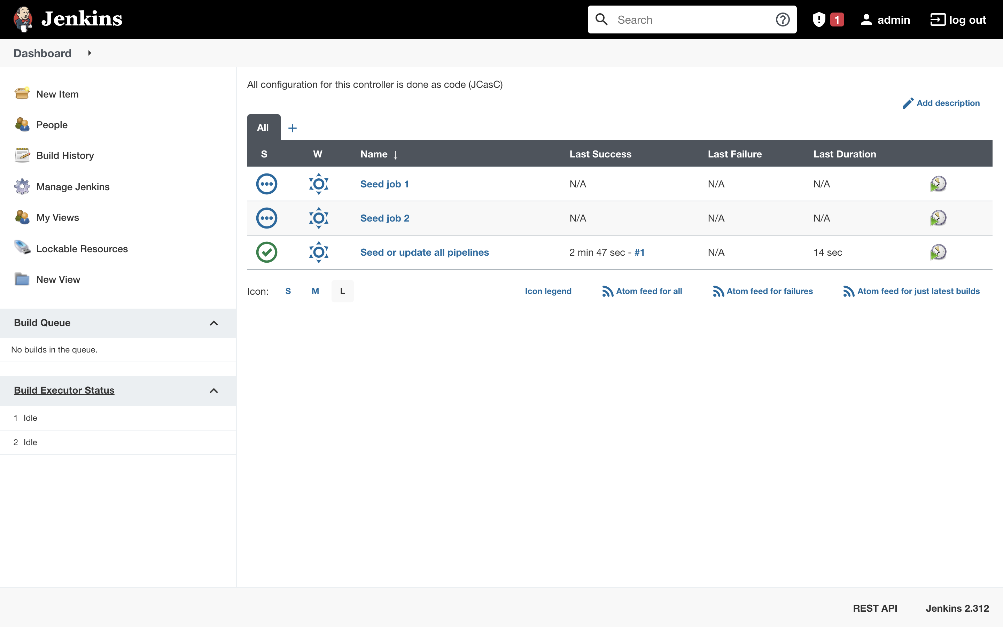Image resolution: width=1003 pixels, height=627 pixels.
Task: Schedule a build for Seed job 2
Action: tap(938, 218)
